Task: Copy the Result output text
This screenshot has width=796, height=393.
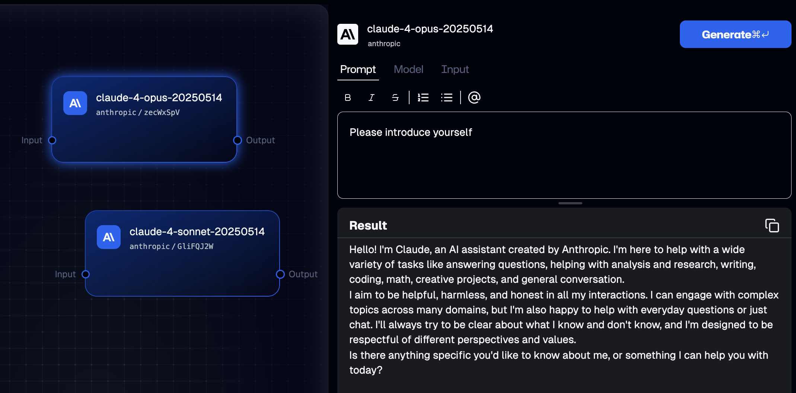Action: tap(772, 226)
